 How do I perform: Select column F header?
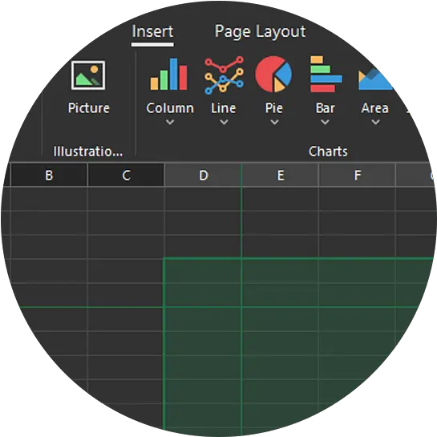tap(358, 175)
